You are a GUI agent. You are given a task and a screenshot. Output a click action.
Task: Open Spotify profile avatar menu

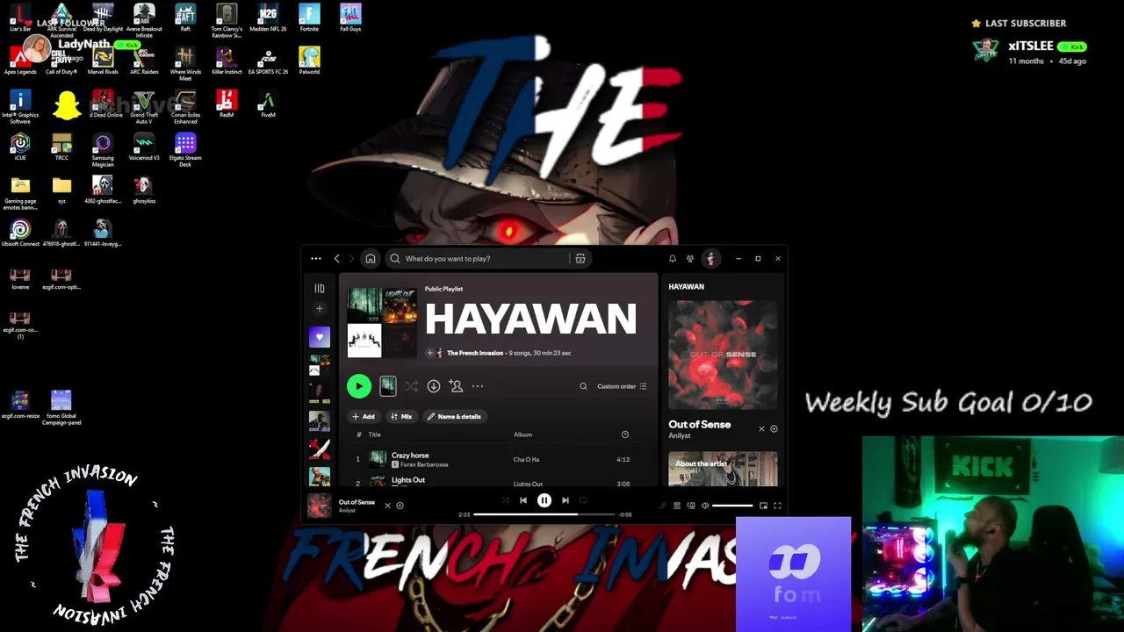(710, 259)
